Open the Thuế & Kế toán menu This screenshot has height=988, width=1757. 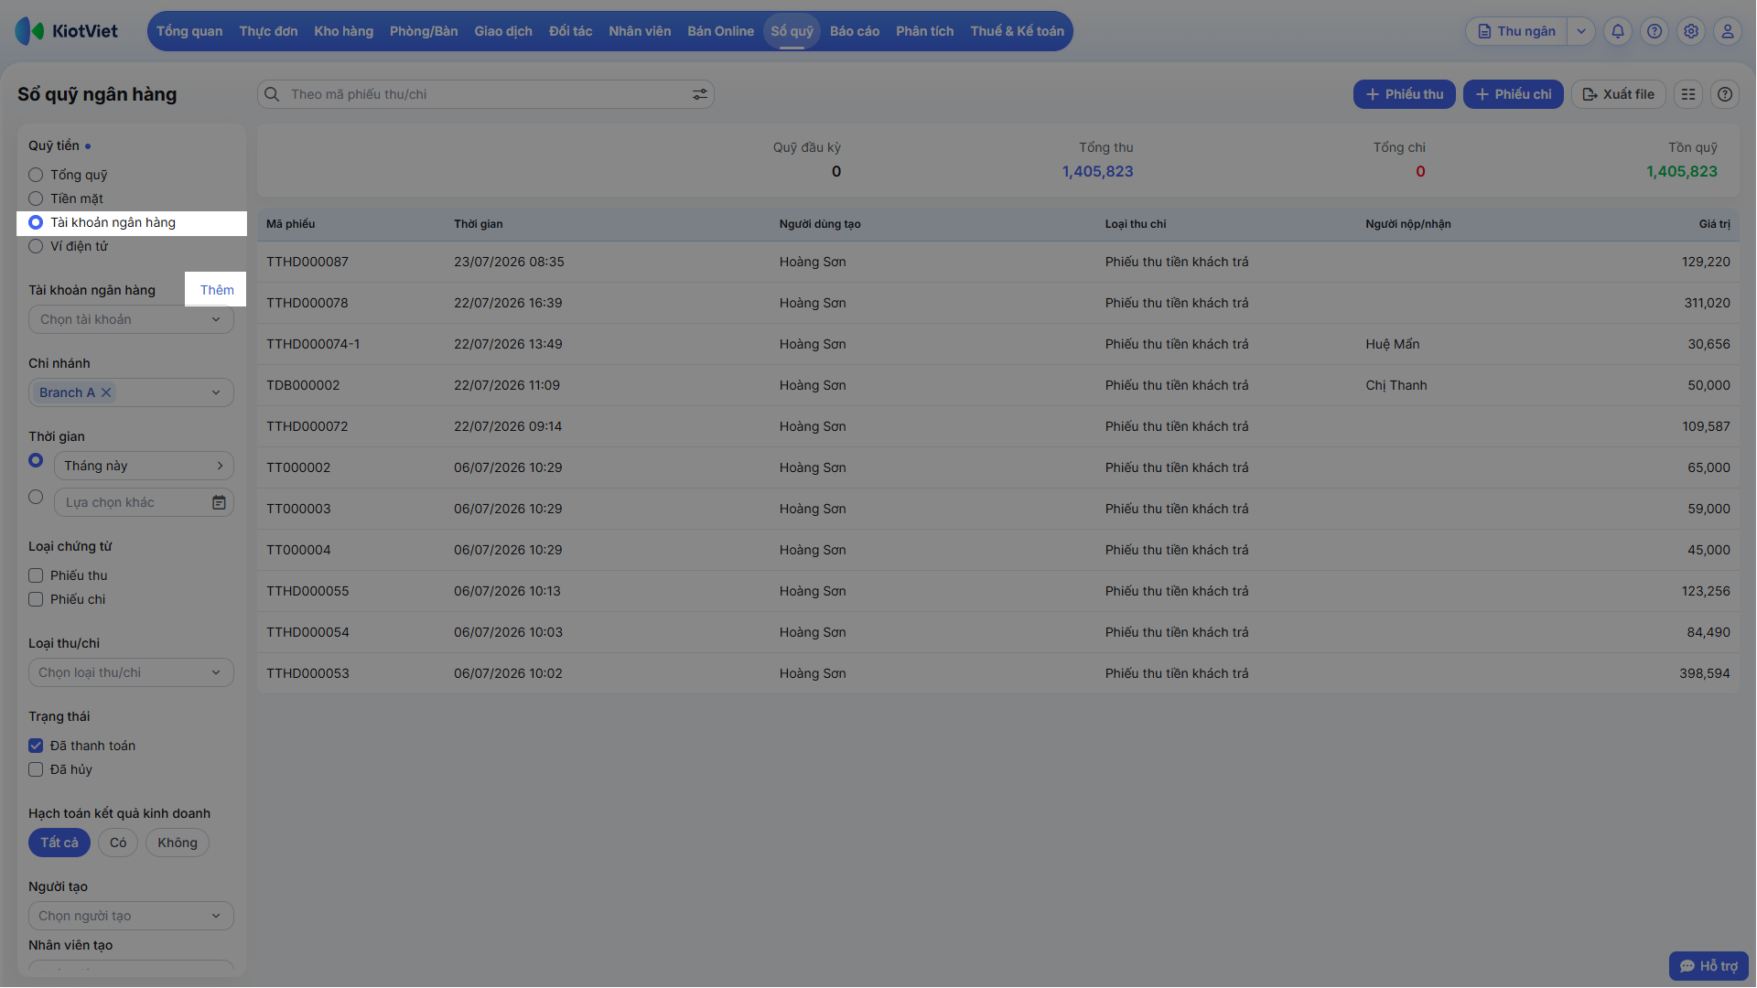point(1017,31)
